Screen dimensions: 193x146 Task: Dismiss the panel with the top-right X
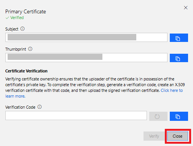point(186,8)
